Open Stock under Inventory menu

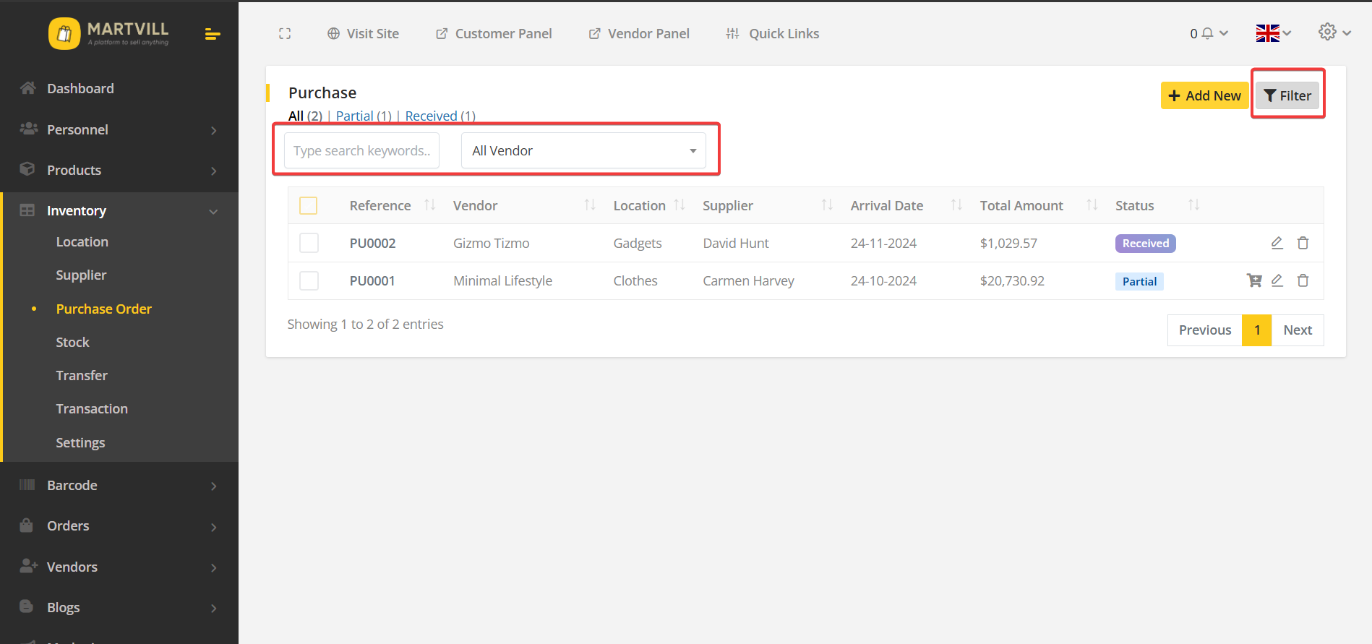(73, 342)
